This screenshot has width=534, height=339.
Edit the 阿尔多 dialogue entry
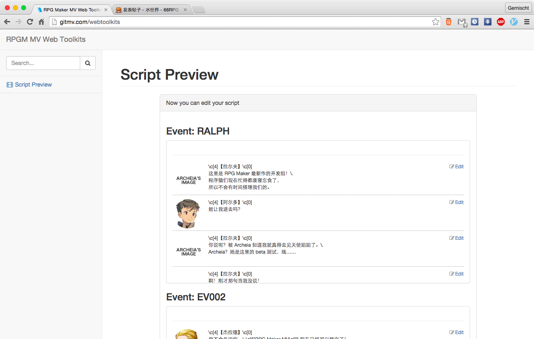point(456,202)
